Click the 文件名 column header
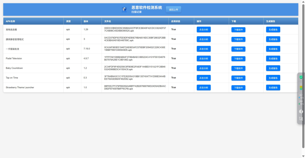Screen dimensions: 305x158 pos(108,21)
